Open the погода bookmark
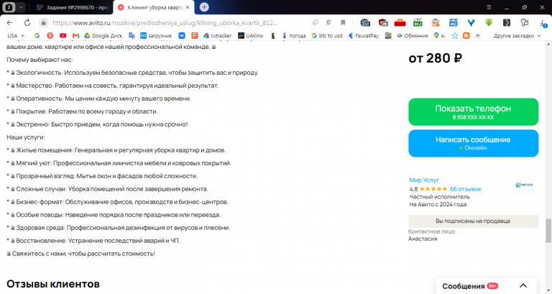The height and width of the screenshot is (294, 552). pos(294,35)
